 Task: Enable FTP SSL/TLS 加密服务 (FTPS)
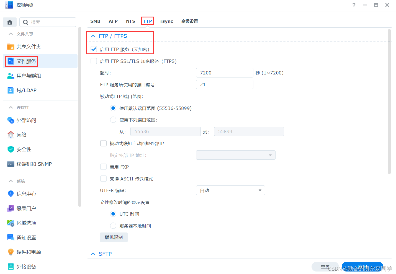point(94,61)
